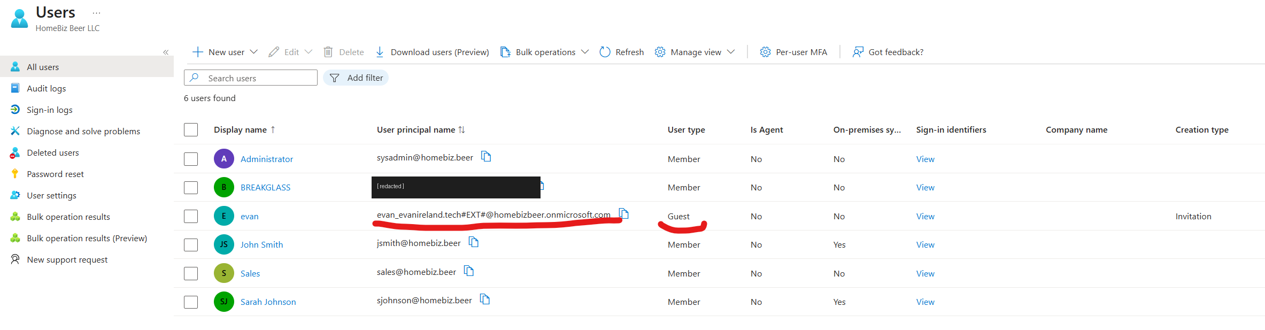Copy sysadmin@homebiz.beer principal name

click(x=486, y=156)
